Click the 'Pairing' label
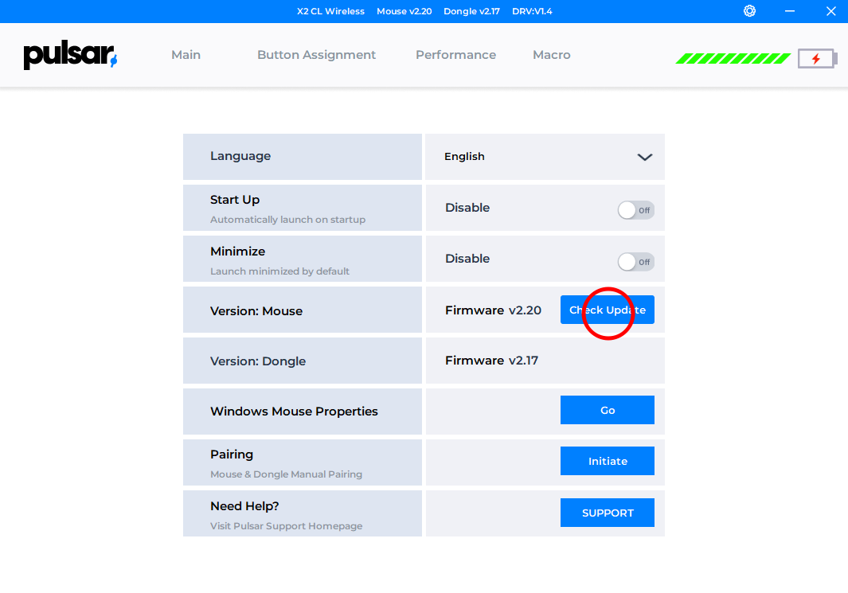This screenshot has width=848, height=593. pos(232,455)
